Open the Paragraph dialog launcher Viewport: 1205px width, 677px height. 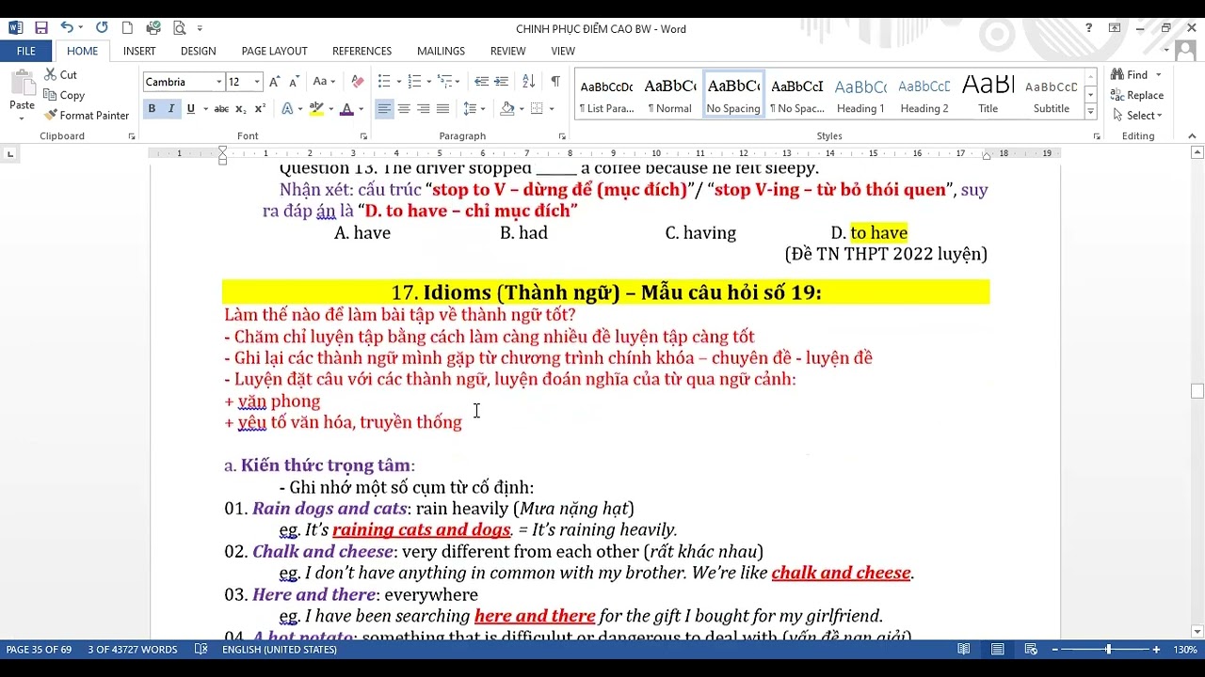562,136
